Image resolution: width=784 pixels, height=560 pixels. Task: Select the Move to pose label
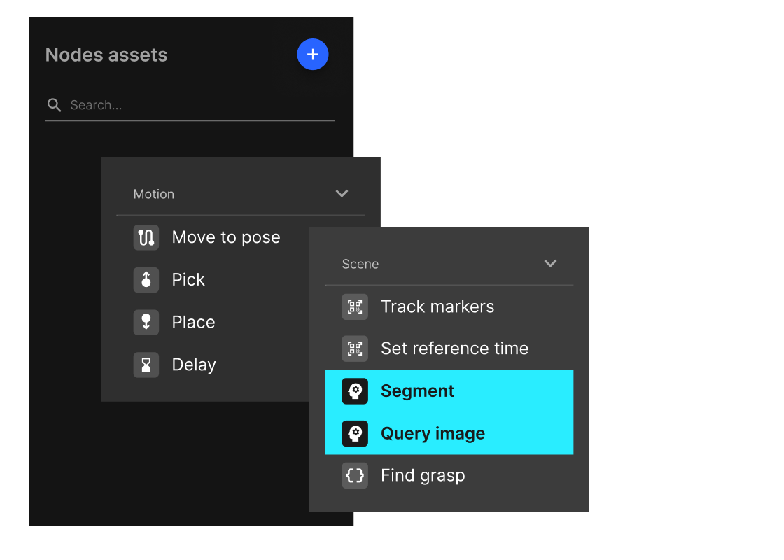226,237
